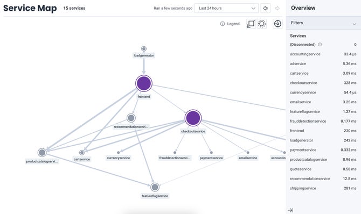
Task: Select the checkoutservice node
Action: 193,118
